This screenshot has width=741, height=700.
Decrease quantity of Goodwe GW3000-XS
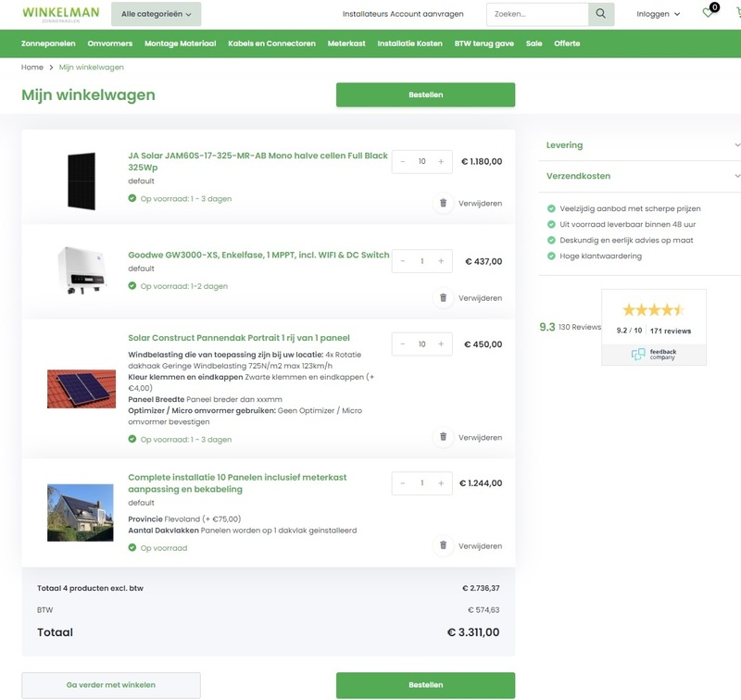point(403,261)
